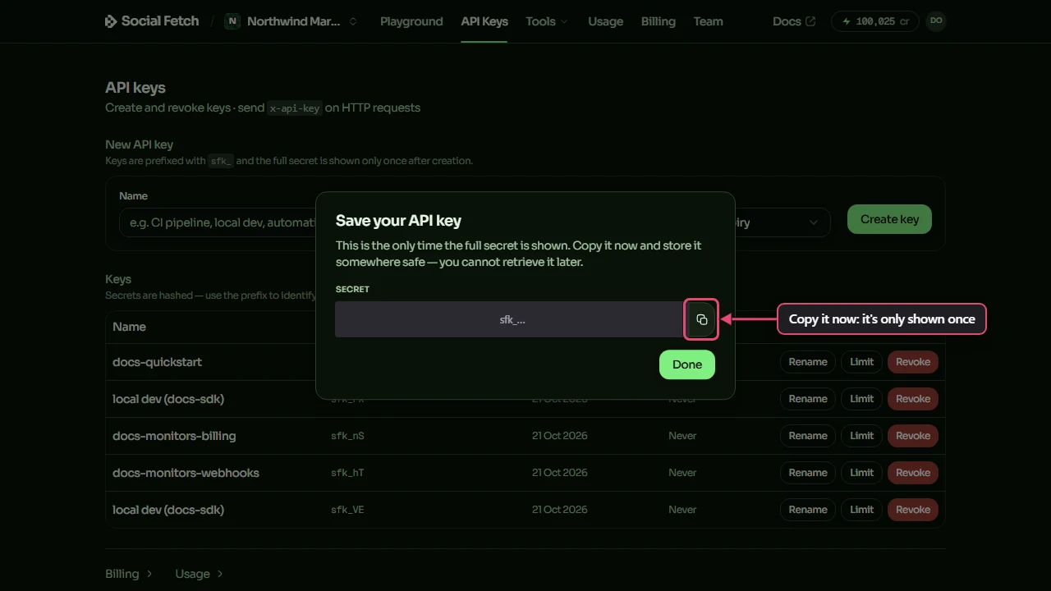Rename the sfk_VE local dev key
This screenshot has height=591, width=1051.
click(808, 510)
